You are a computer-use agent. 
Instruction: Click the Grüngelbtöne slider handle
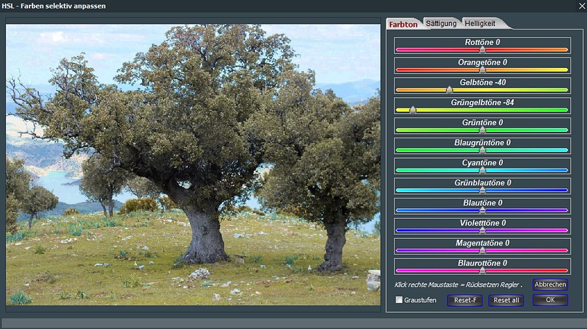click(x=413, y=110)
